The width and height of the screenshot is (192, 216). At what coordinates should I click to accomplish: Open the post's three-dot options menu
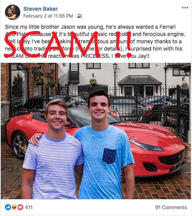tap(185, 8)
